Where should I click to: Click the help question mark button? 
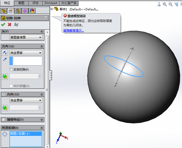click(x=46, y=18)
